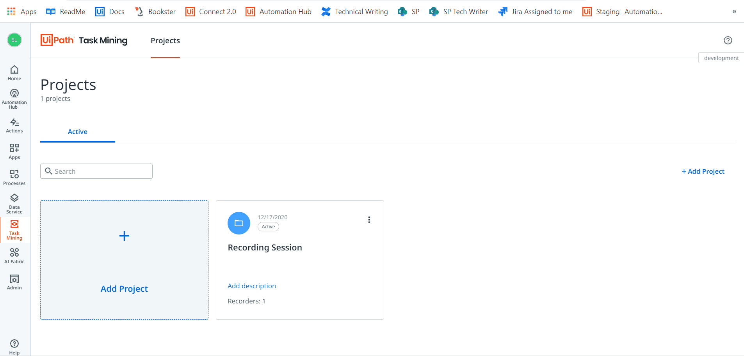Switch to the Active projects tab
Image resolution: width=744 pixels, height=356 pixels.
pos(78,132)
